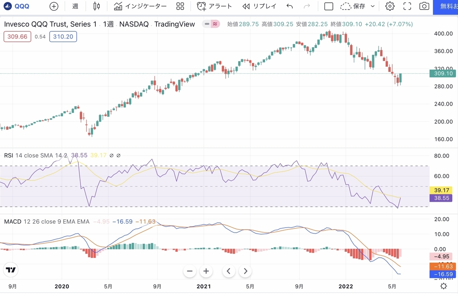Select the MACD indicator legend
The height and width of the screenshot is (294, 458).
tap(47, 222)
